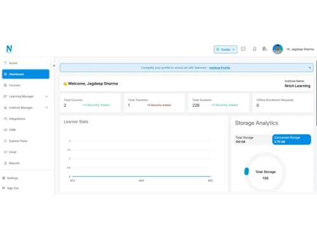Click the Learner Stats heading

point(76,121)
